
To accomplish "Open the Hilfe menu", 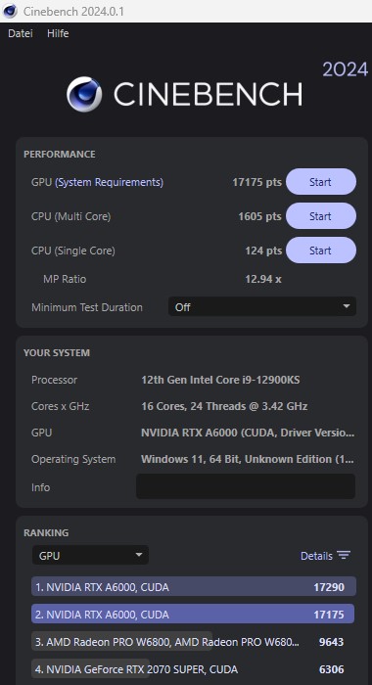I will tap(58, 33).
